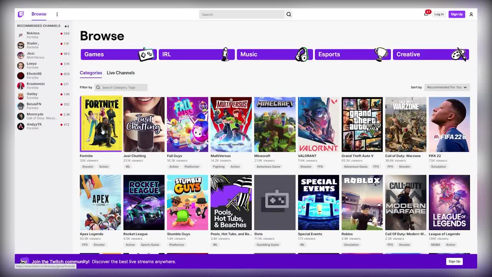Viewport: 492px width, 277px height.
Task: Collapse the recommended channels sidebar
Action: [66, 26]
